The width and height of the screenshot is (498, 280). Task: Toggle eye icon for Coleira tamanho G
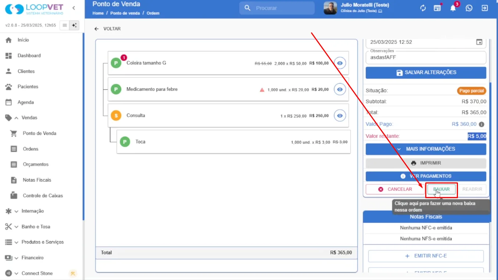click(340, 63)
